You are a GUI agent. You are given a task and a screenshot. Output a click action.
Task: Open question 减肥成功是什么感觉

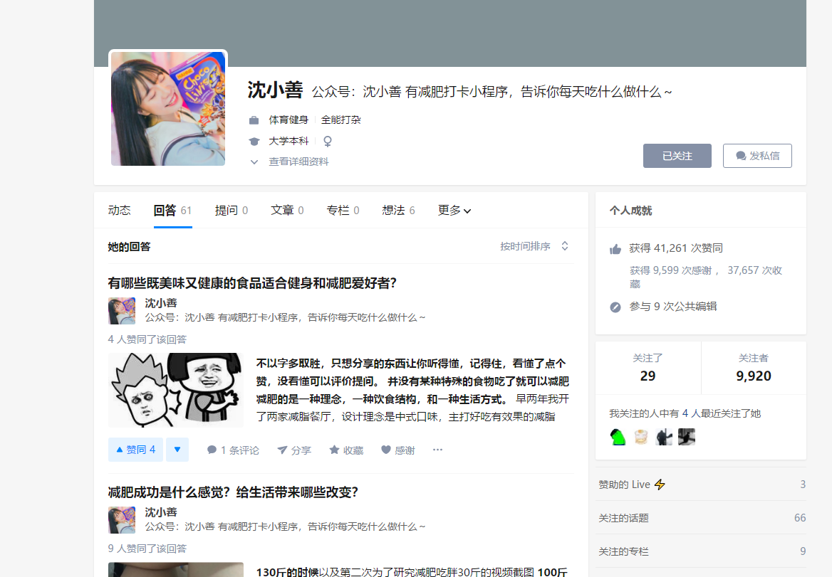233,492
